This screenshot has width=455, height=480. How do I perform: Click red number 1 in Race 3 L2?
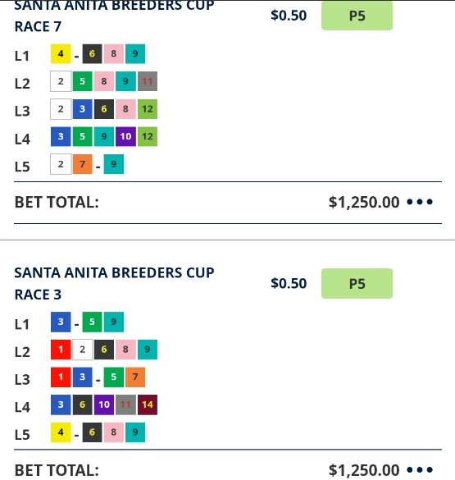[61, 350]
